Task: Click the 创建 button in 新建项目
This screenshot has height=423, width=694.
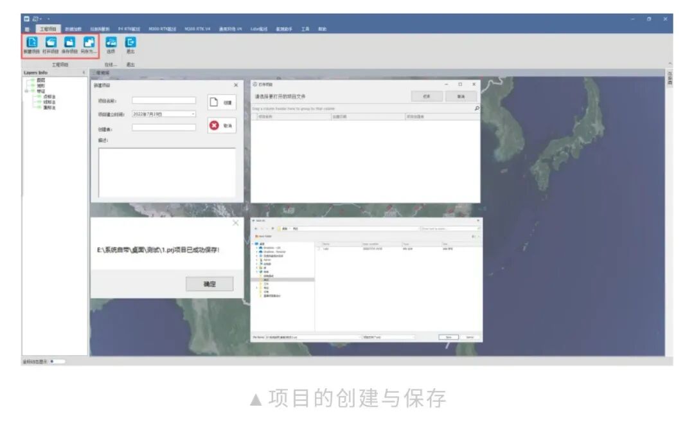Action: (222, 102)
